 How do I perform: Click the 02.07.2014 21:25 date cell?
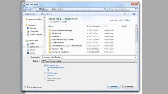93,33
